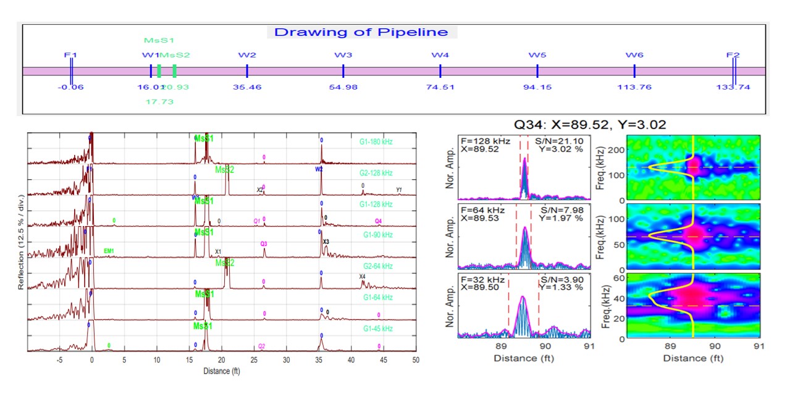Image resolution: width=787 pixels, height=412 pixels.
Task: Select the W5 weld marker at 94.15
Action: tap(537, 70)
